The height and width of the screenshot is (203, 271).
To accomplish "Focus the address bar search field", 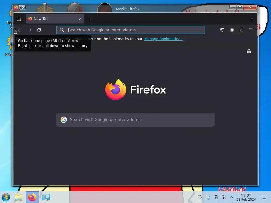I will pyautogui.click(x=130, y=30).
